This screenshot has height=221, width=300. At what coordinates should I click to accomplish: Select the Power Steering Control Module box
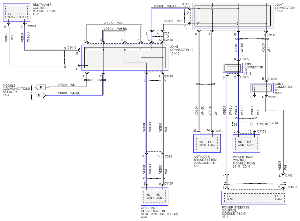point(254,198)
